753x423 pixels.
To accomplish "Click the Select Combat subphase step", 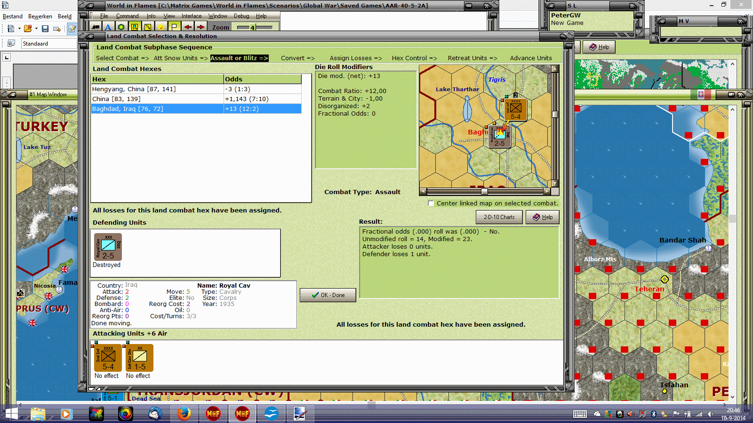I will click(x=122, y=58).
